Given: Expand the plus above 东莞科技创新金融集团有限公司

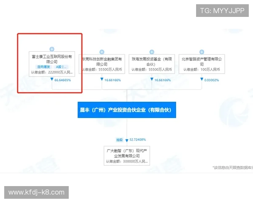Looking at the screenshot, I should (102, 52).
